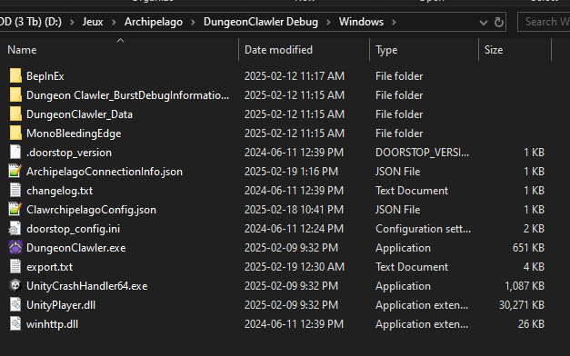Expand the chevron after the D: drive
This screenshot has width=570, height=356.
click(72, 22)
